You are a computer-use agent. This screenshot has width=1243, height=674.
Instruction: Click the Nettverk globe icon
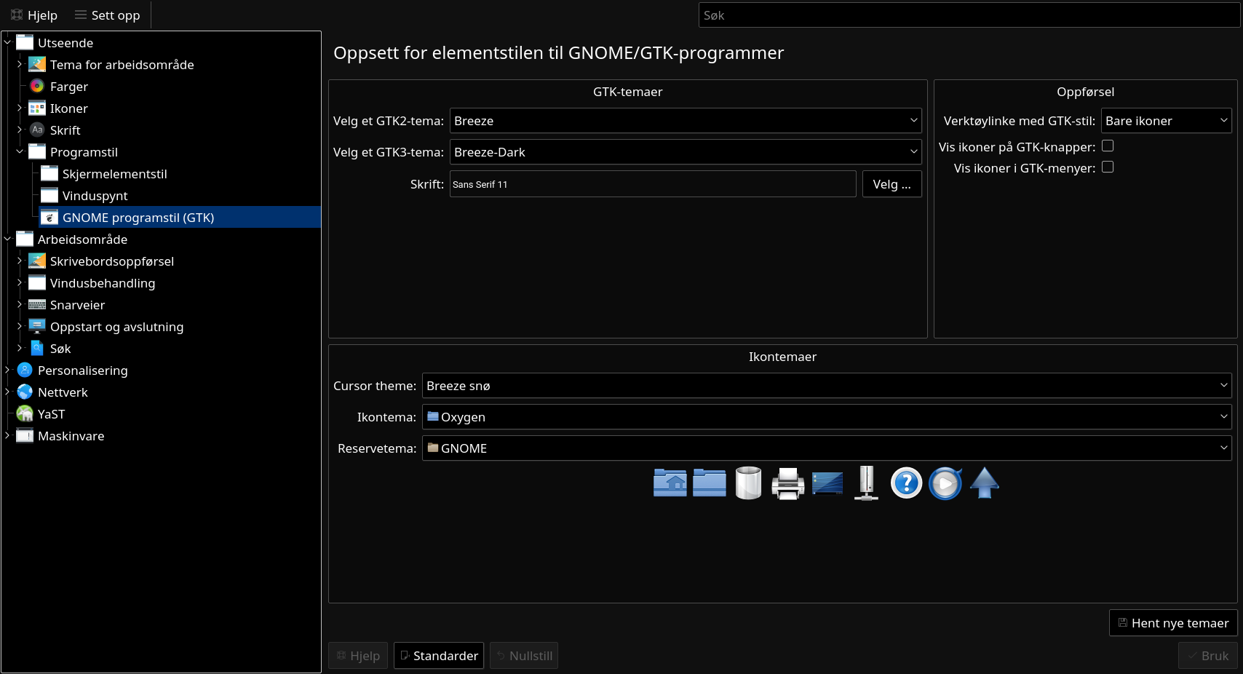click(25, 392)
